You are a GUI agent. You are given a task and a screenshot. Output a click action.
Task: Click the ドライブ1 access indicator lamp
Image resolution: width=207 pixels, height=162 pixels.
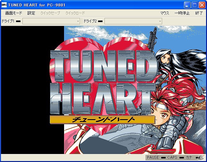click(18, 21)
